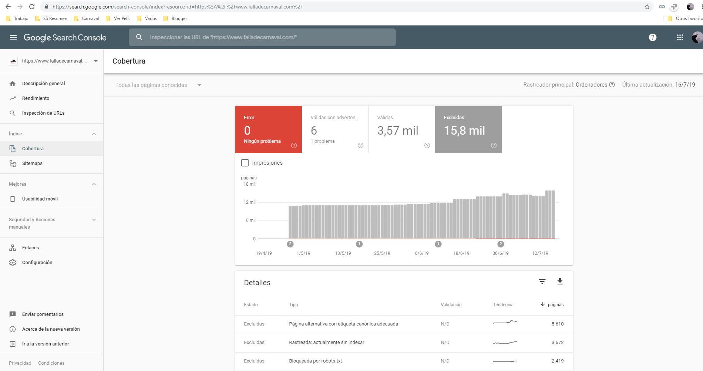Collapse the Índice section
703x371 pixels.
pos(94,134)
